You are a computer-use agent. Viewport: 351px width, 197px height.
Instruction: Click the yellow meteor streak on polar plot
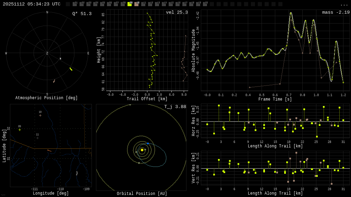click(71, 69)
